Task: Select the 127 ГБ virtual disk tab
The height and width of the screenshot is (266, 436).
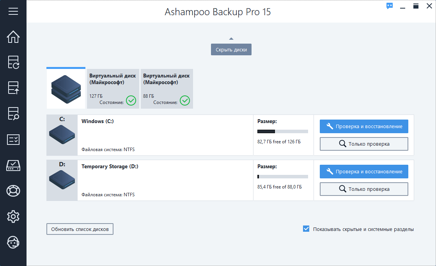Action: [x=113, y=89]
